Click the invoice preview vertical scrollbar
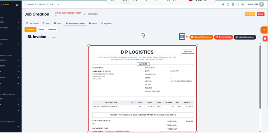Screen dimensions: 271x133 [x=260, y=77]
